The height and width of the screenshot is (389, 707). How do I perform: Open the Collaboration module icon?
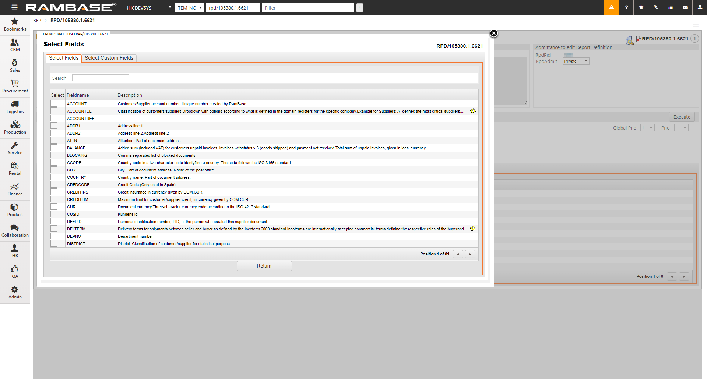[x=15, y=231]
